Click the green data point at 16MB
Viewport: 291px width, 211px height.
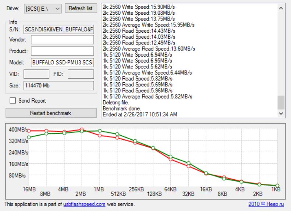click(29, 137)
